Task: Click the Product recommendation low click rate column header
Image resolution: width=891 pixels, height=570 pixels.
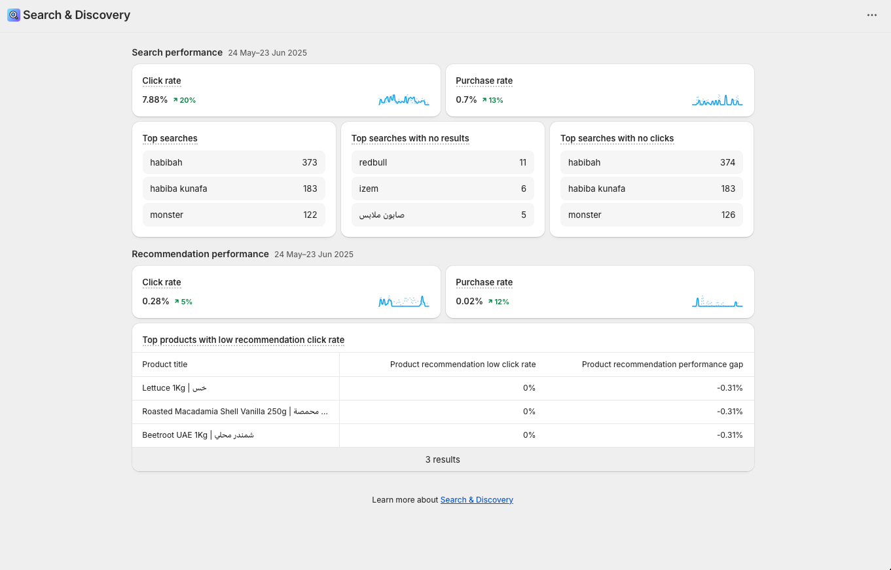Action: click(x=463, y=365)
